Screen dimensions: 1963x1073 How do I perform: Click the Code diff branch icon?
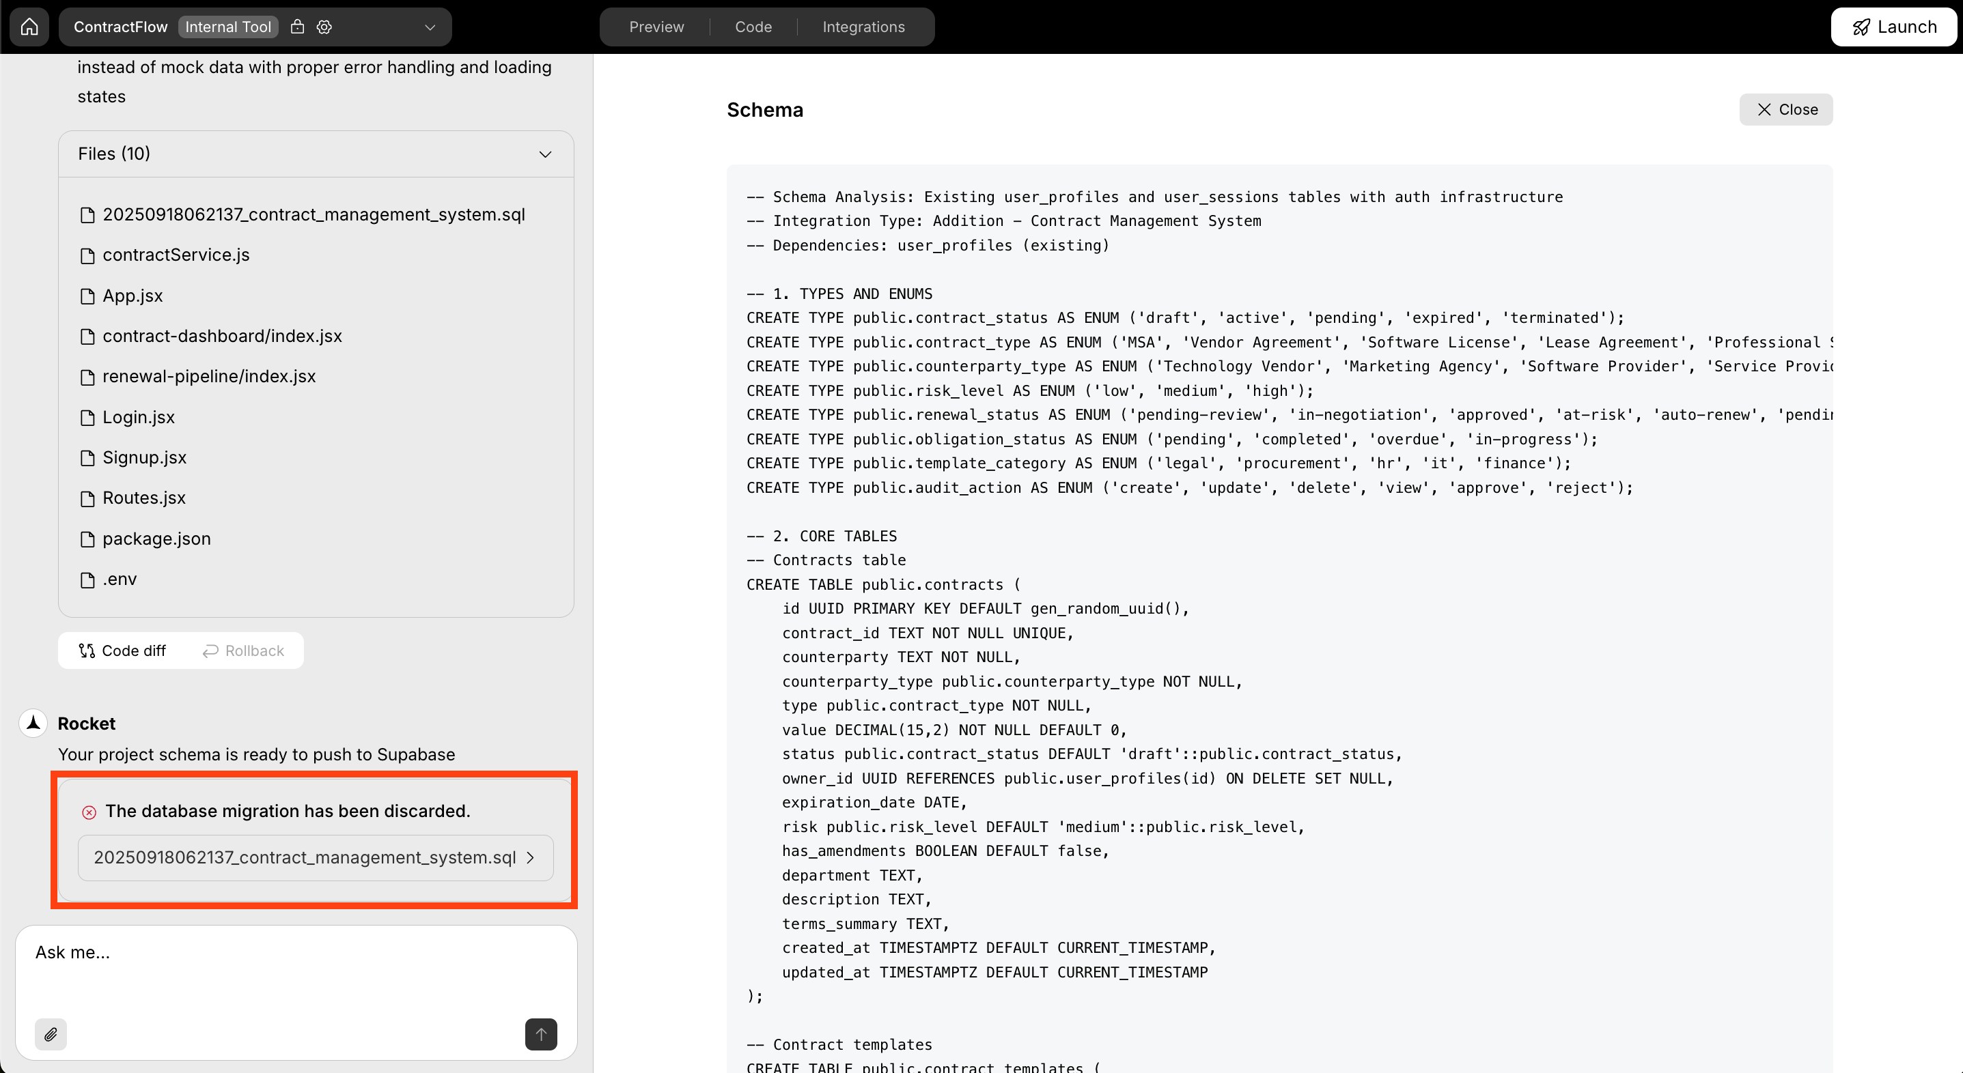(x=86, y=650)
